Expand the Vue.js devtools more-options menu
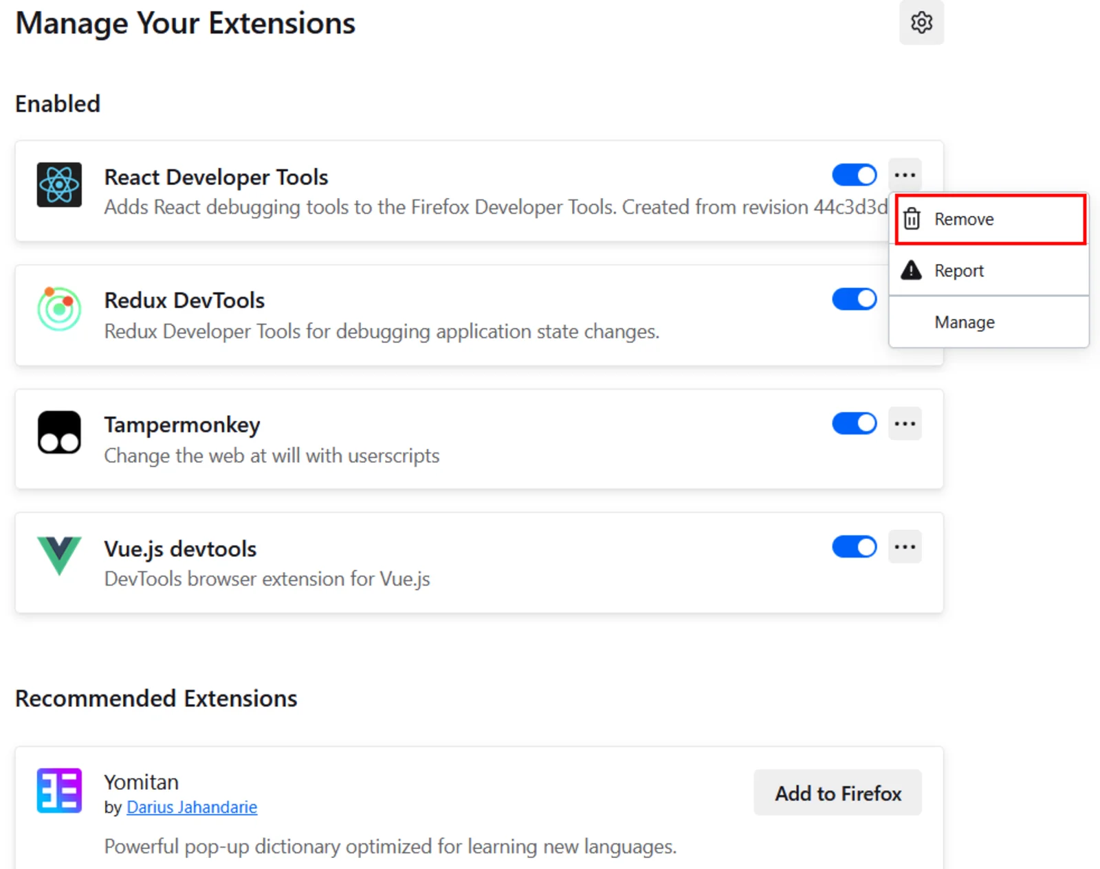This screenshot has height=869, width=1100. click(x=905, y=547)
